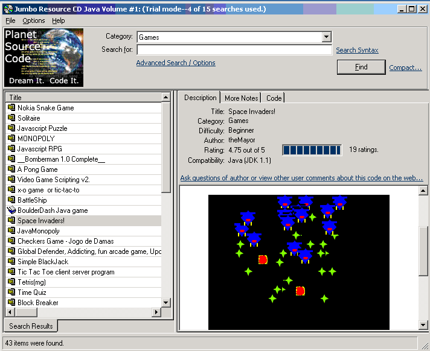This screenshot has height=351, width=430.
Task: Click the icon beside Javascript Puzzle
Action: 11,128
